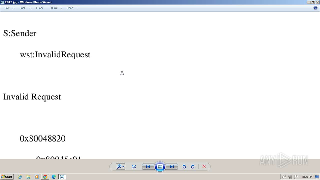320x180 pixels.
Task: Open the zoom magnifier control
Action: 119,167
